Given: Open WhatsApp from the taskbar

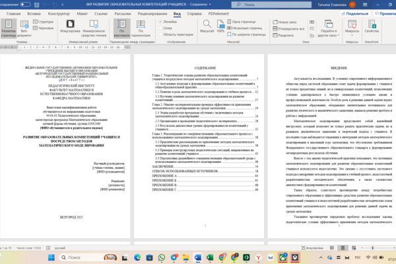Looking at the screenshot, I should (x=162, y=257).
